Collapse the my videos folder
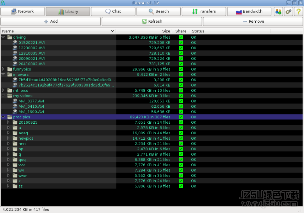 click(x=3, y=95)
